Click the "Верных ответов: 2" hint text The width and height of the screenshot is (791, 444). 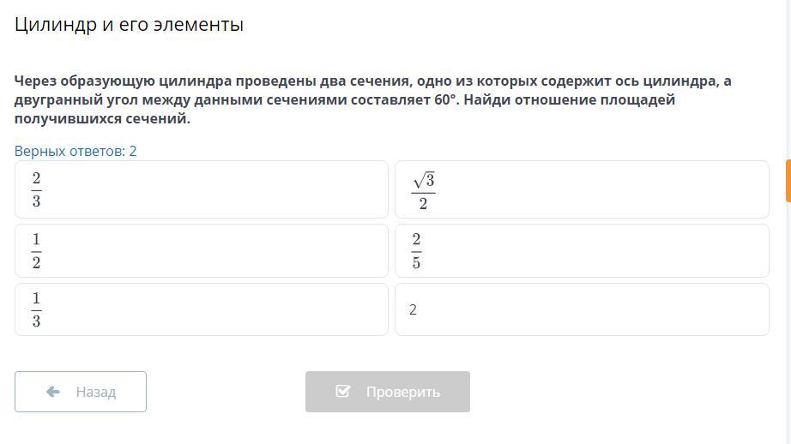(x=75, y=151)
